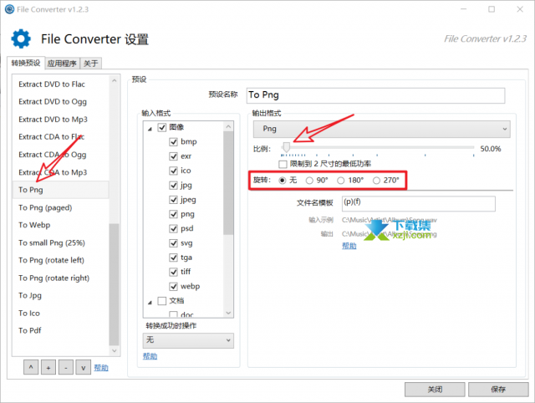Uncheck the exr input format

(174, 156)
